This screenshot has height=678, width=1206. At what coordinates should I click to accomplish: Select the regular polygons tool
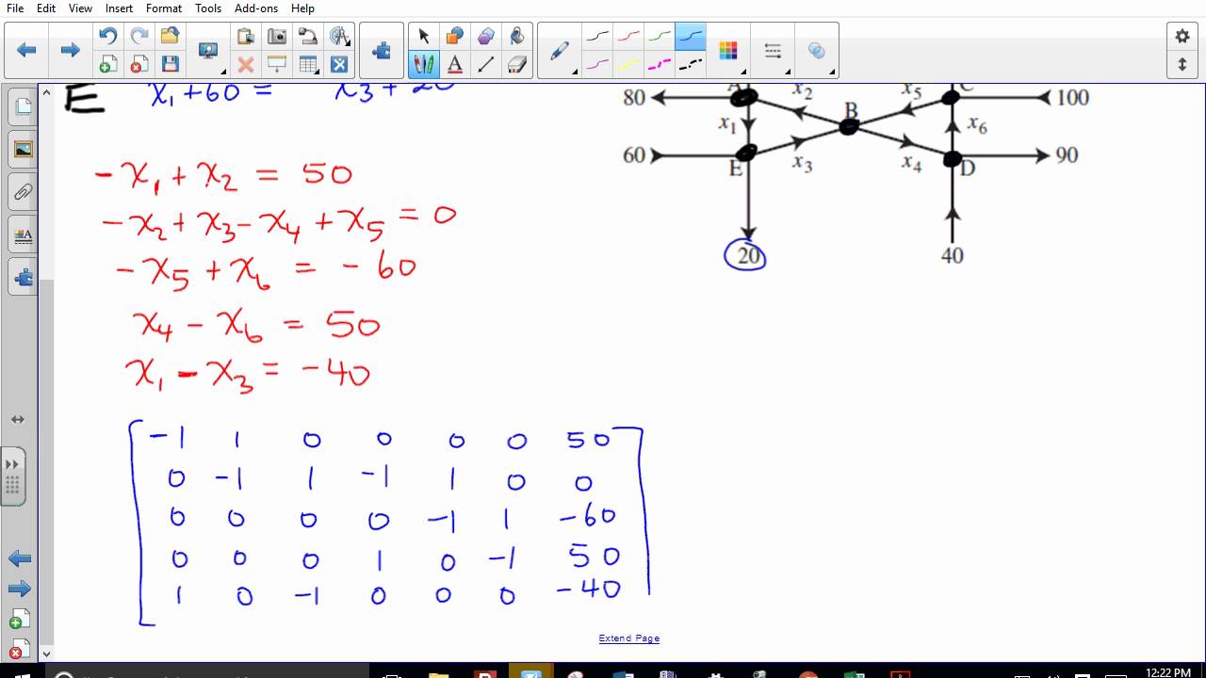485,37
